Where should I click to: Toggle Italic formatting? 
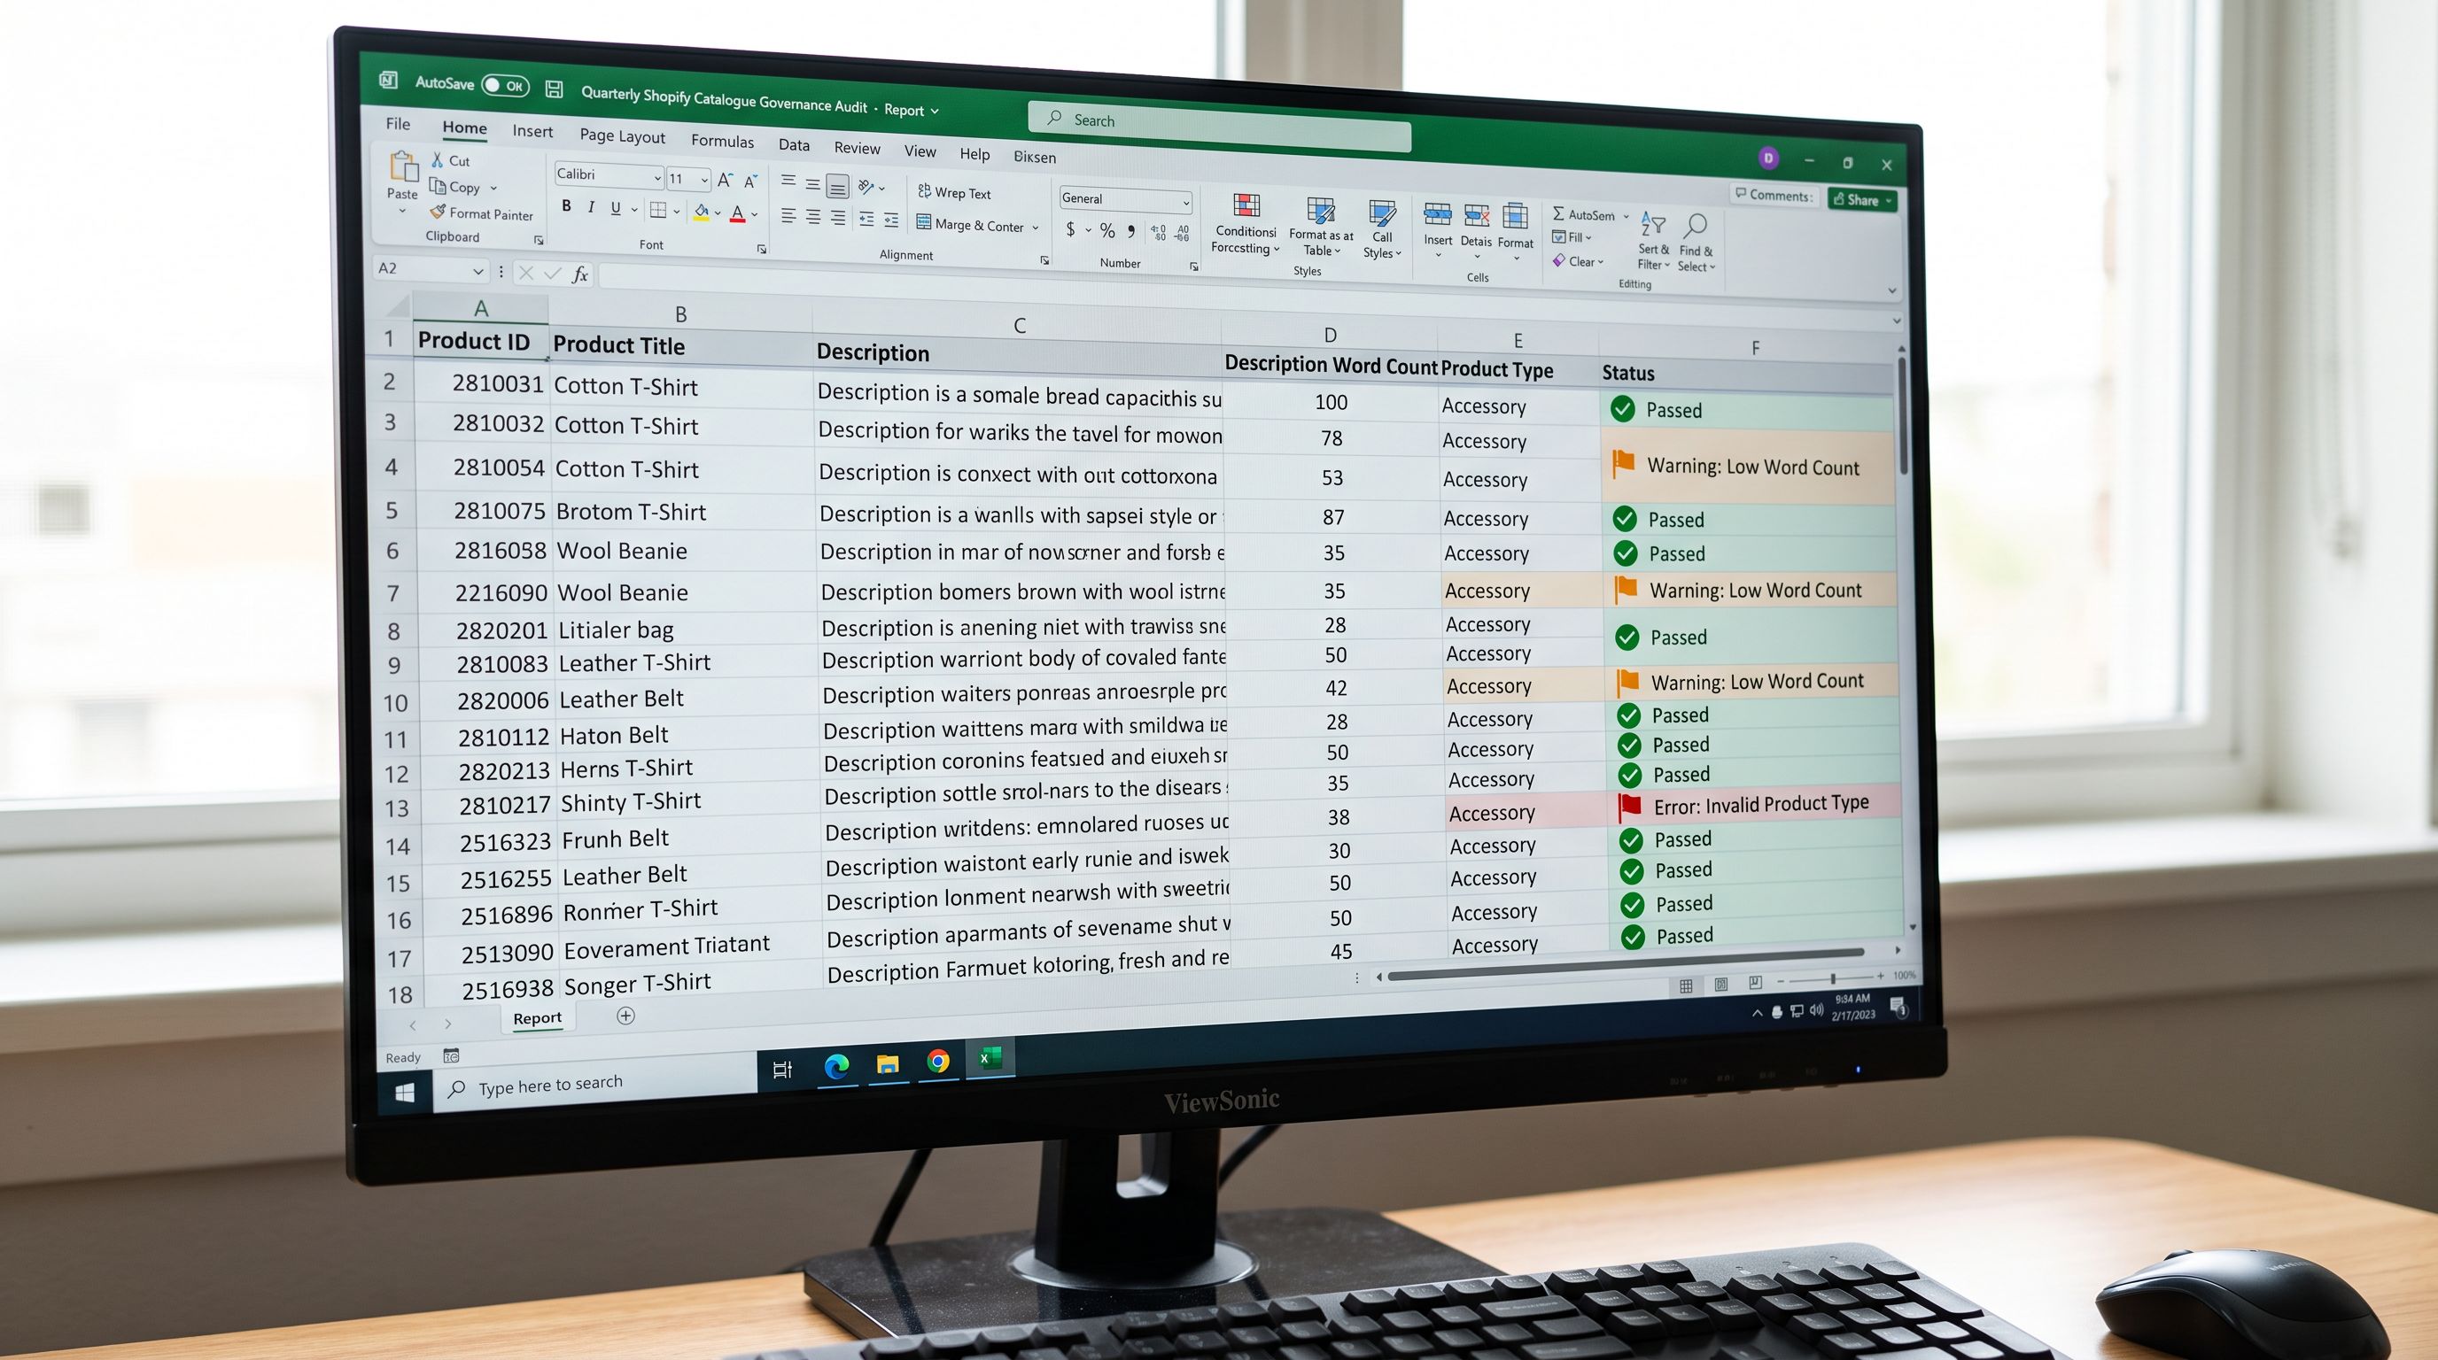[592, 207]
